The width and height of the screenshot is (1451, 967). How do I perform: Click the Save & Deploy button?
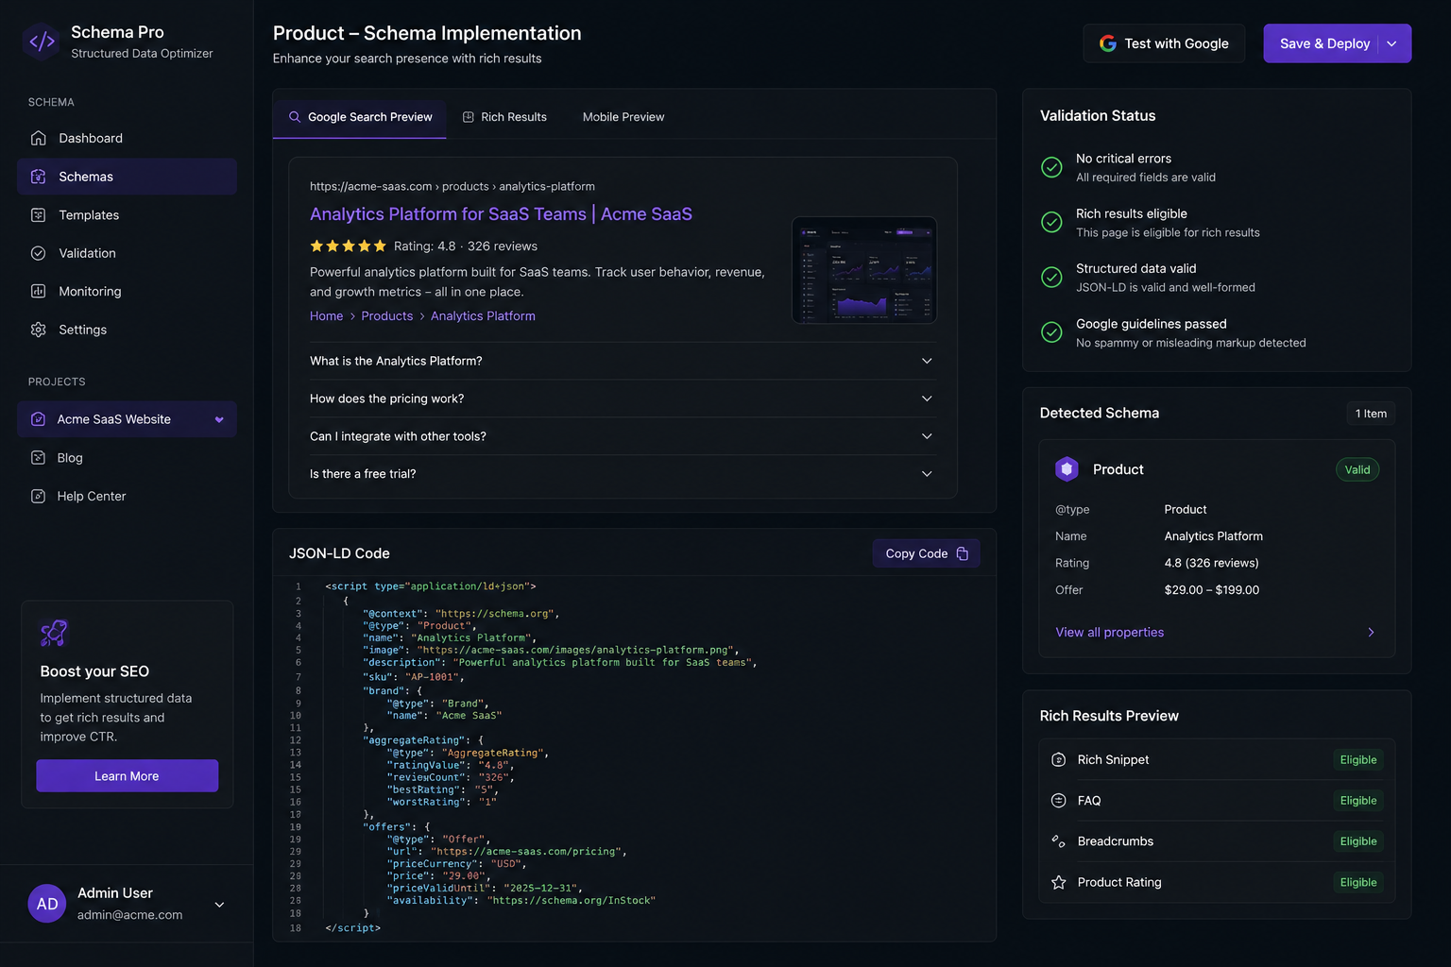(1324, 43)
